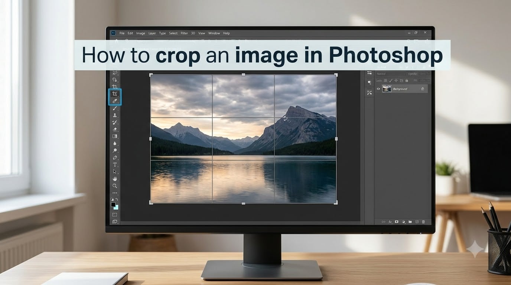Select the History Brush tool
This screenshot has height=285, width=511.
[x=115, y=122]
